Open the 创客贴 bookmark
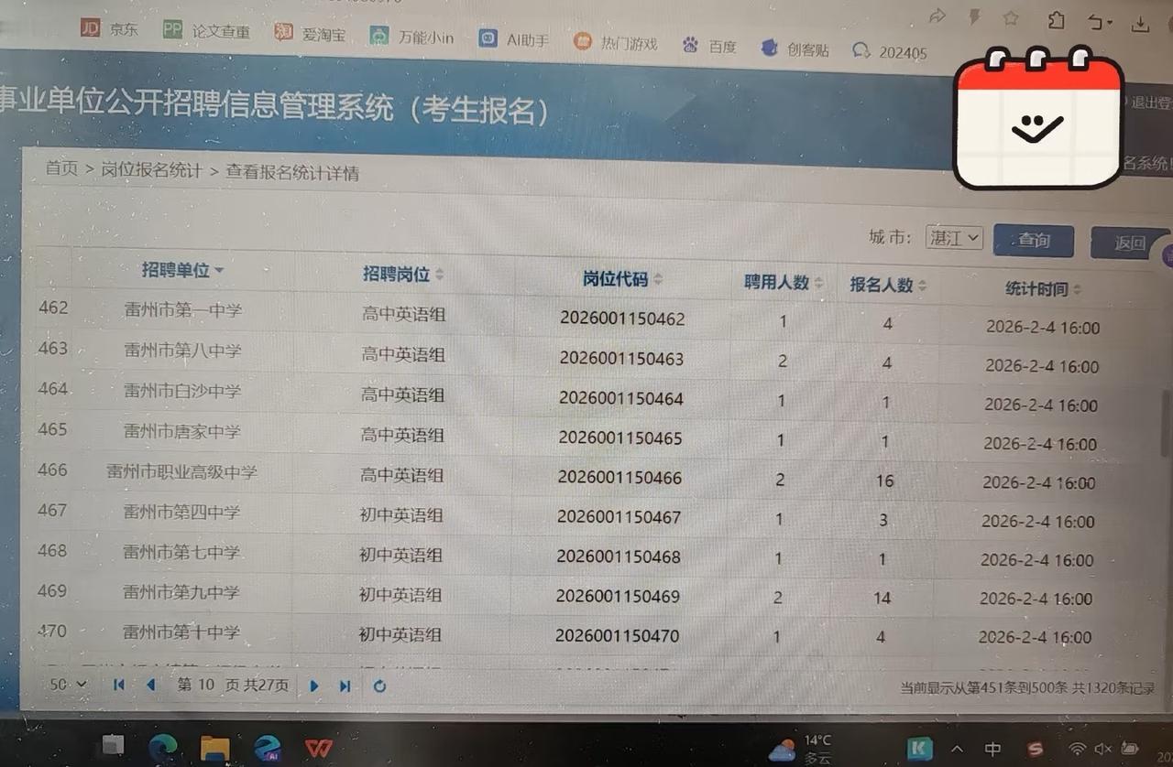 tap(795, 49)
